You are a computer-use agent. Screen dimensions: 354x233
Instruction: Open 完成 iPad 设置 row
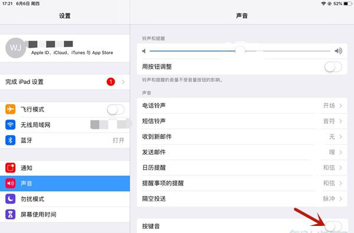click(65, 82)
